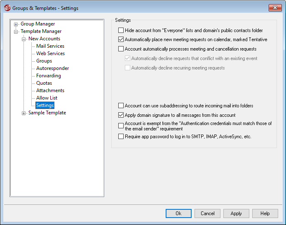Image resolution: width=286 pixels, height=225 pixels.
Task: Select the Allow List tree item
Action: (47, 98)
